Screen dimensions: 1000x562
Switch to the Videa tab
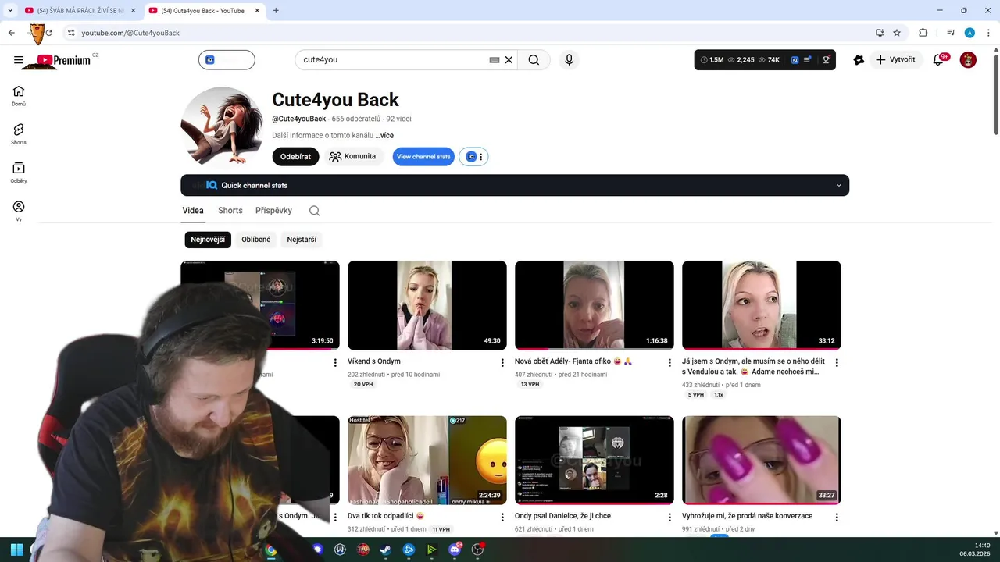point(193,211)
